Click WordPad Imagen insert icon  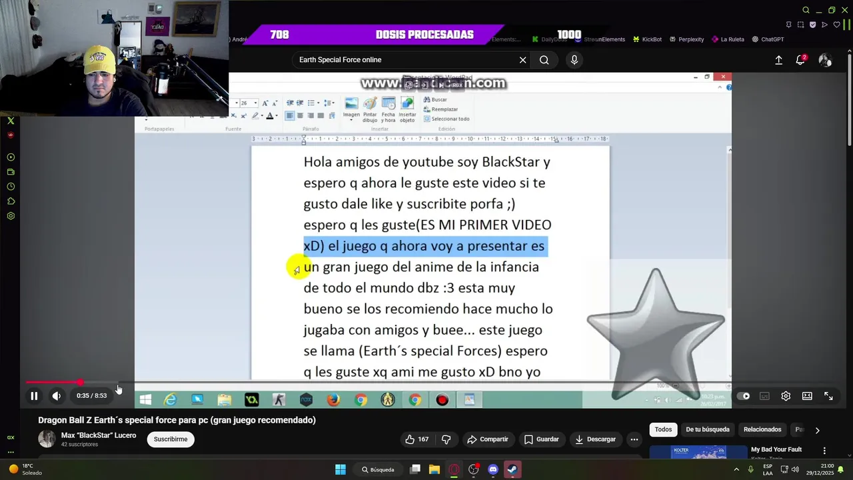point(351,109)
